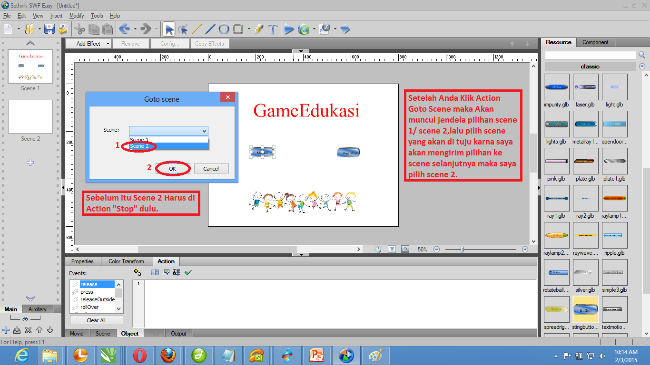
Task: Select the Arrow selection tool
Action: point(169,29)
